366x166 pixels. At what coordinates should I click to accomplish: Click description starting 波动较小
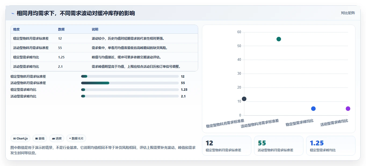pos(128,39)
